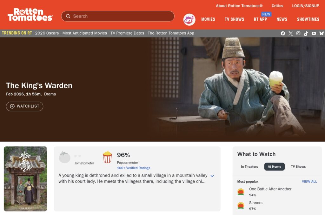
Task: Click The King's Warden poster thumbnail
Action: (25, 178)
